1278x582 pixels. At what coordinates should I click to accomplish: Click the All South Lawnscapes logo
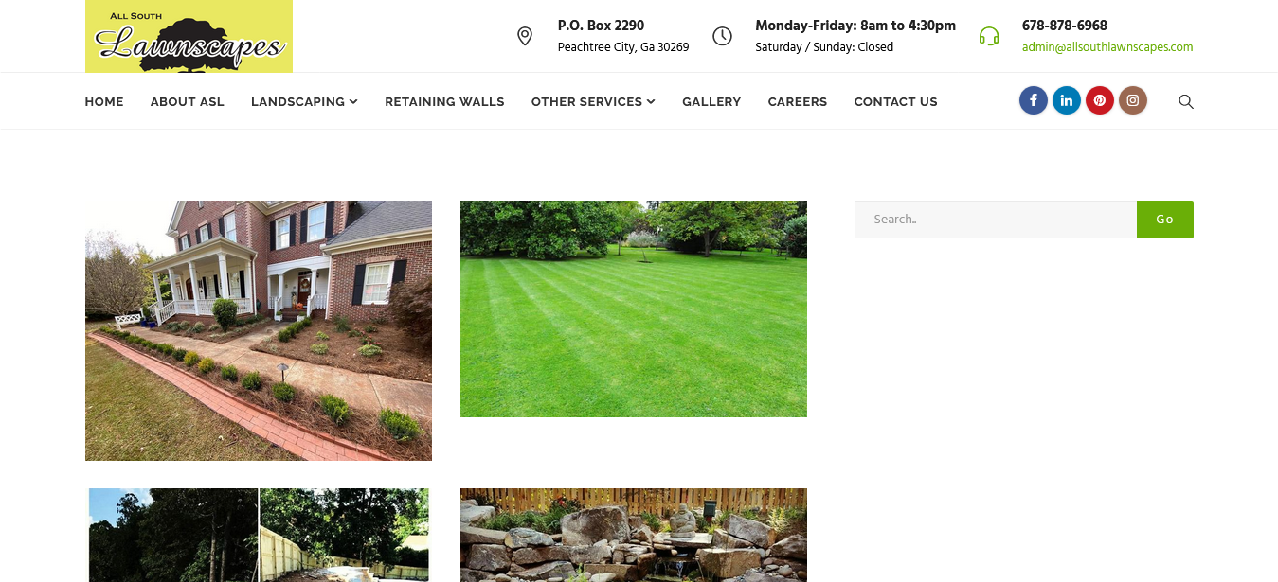tap(189, 36)
